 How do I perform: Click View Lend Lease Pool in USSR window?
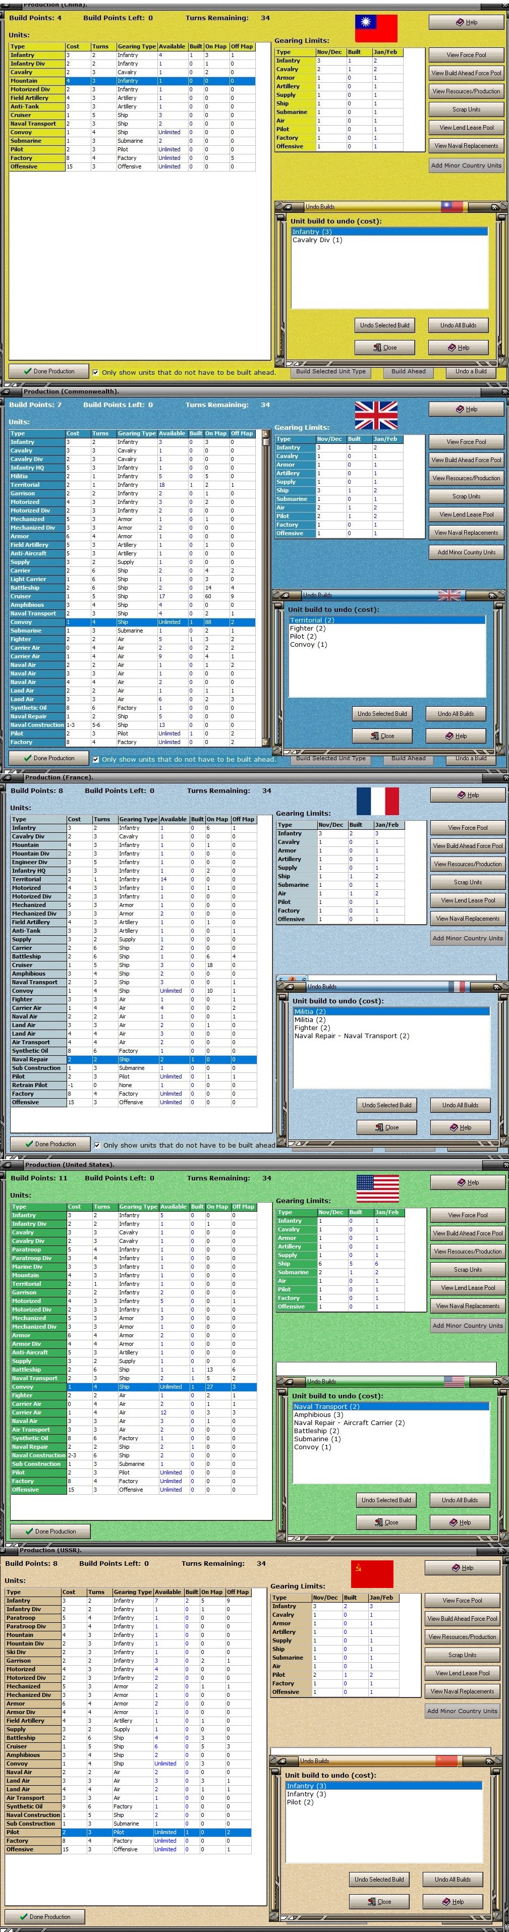coord(463,1673)
